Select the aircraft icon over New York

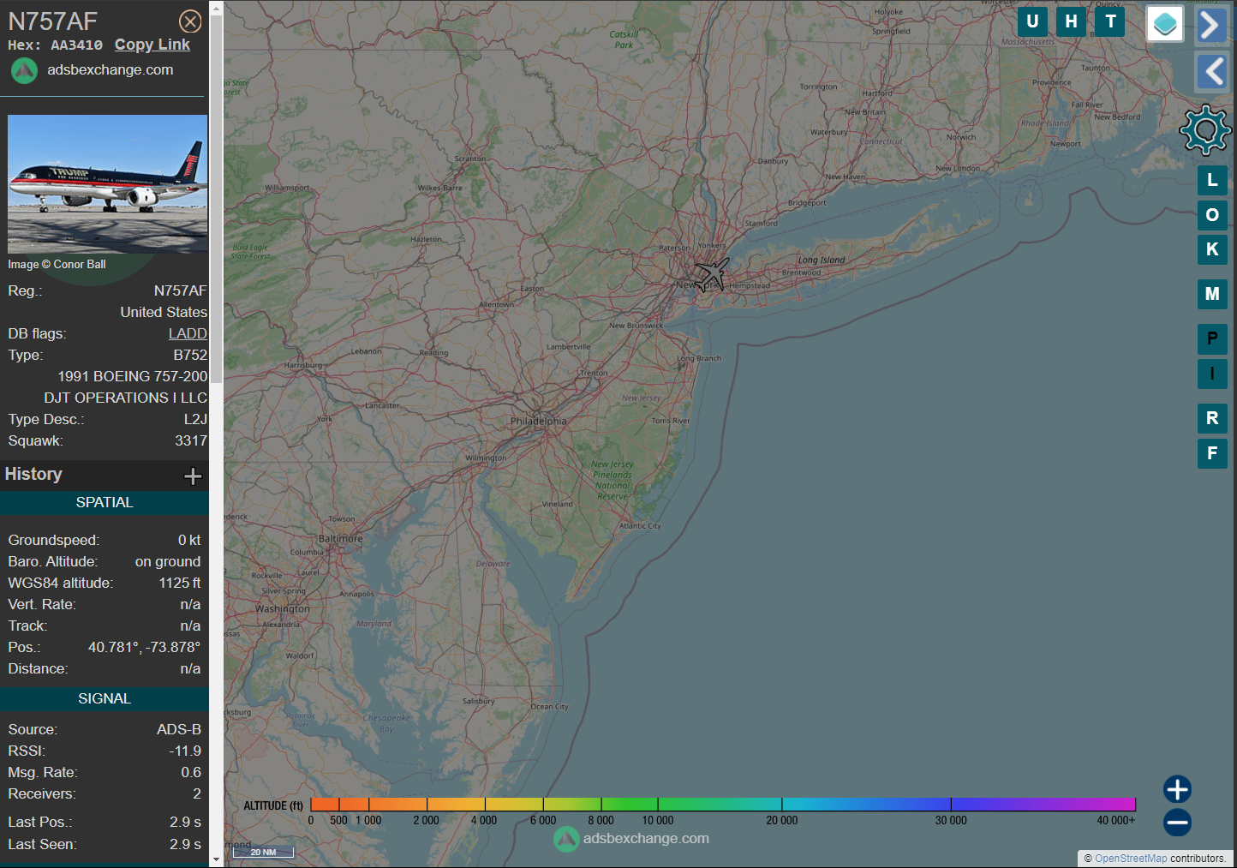point(712,275)
